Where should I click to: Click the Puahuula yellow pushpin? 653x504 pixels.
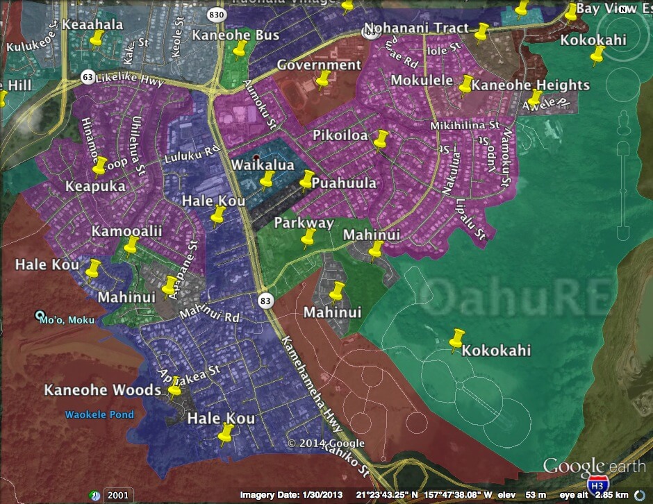coord(306,182)
